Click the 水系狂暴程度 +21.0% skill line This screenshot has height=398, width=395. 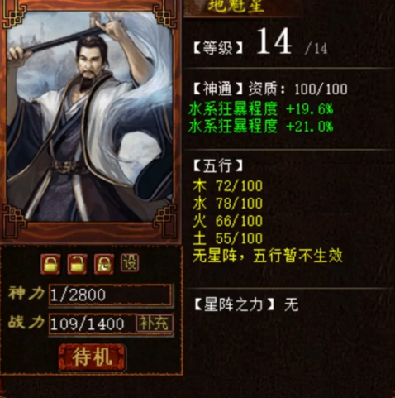(261, 127)
